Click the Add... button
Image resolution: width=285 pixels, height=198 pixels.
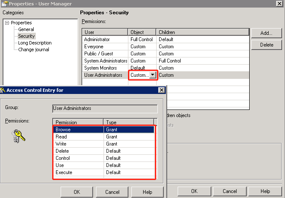(x=266, y=33)
